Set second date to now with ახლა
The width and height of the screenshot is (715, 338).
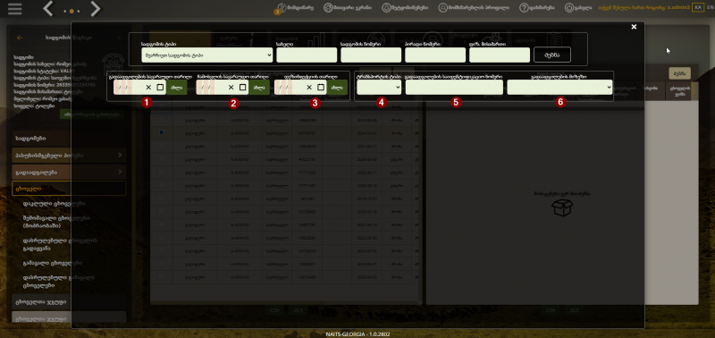click(x=259, y=87)
